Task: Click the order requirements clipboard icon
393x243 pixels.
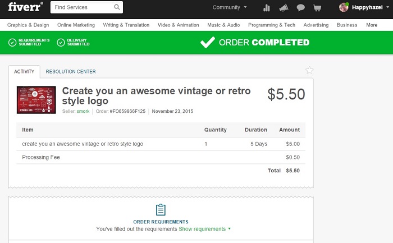Action: (161, 210)
